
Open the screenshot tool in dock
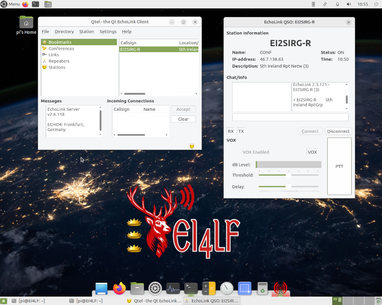pos(245,288)
